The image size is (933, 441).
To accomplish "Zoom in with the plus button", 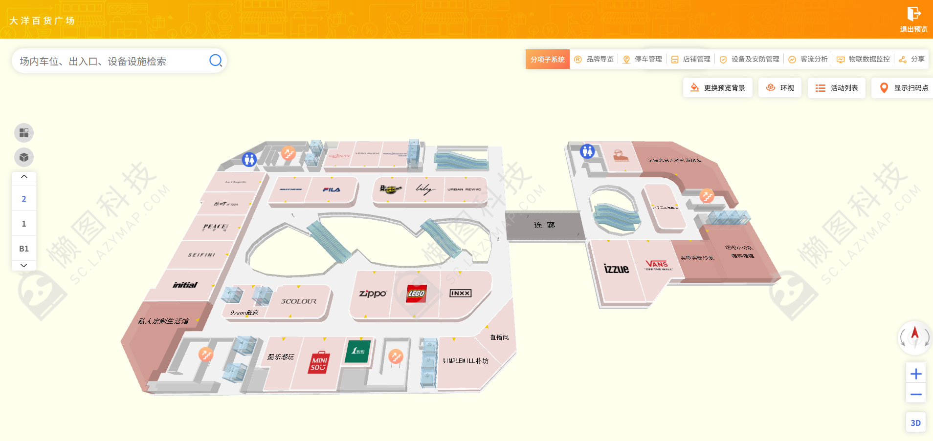I will point(916,374).
